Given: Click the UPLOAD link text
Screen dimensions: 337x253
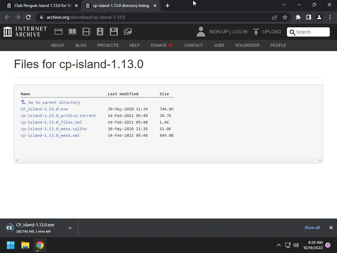Looking at the screenshot, I should (272, 32).
